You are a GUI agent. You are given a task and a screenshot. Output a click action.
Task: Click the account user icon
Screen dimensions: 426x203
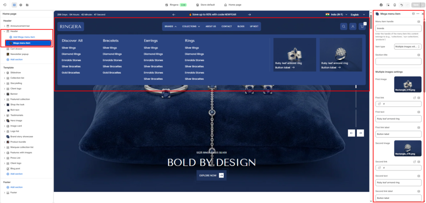(x=353, y=26)
